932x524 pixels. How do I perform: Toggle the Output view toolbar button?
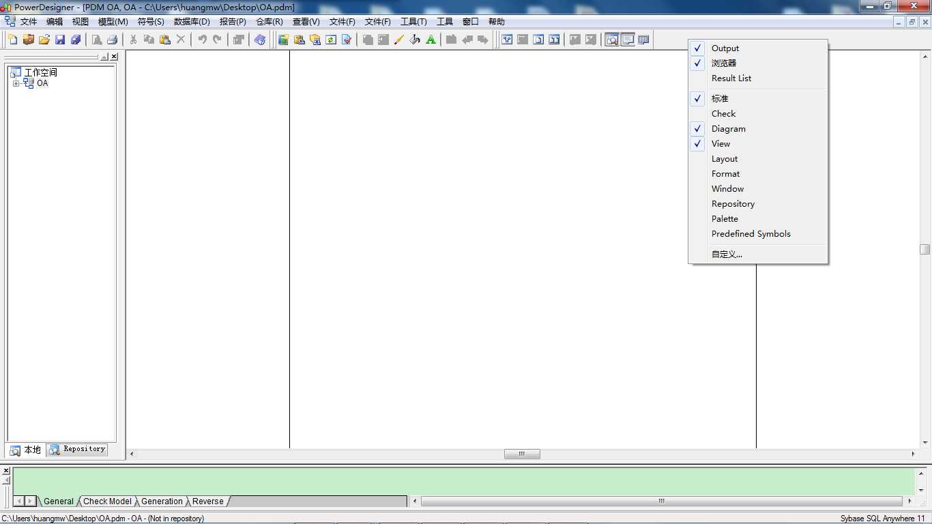pyautogui.click(x=628, y=40)
